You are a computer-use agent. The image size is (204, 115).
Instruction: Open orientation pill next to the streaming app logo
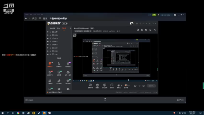click(x=65, y=23)
